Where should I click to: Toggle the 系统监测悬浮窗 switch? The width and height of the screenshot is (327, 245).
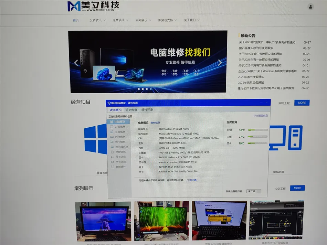[x=254, y=191]
